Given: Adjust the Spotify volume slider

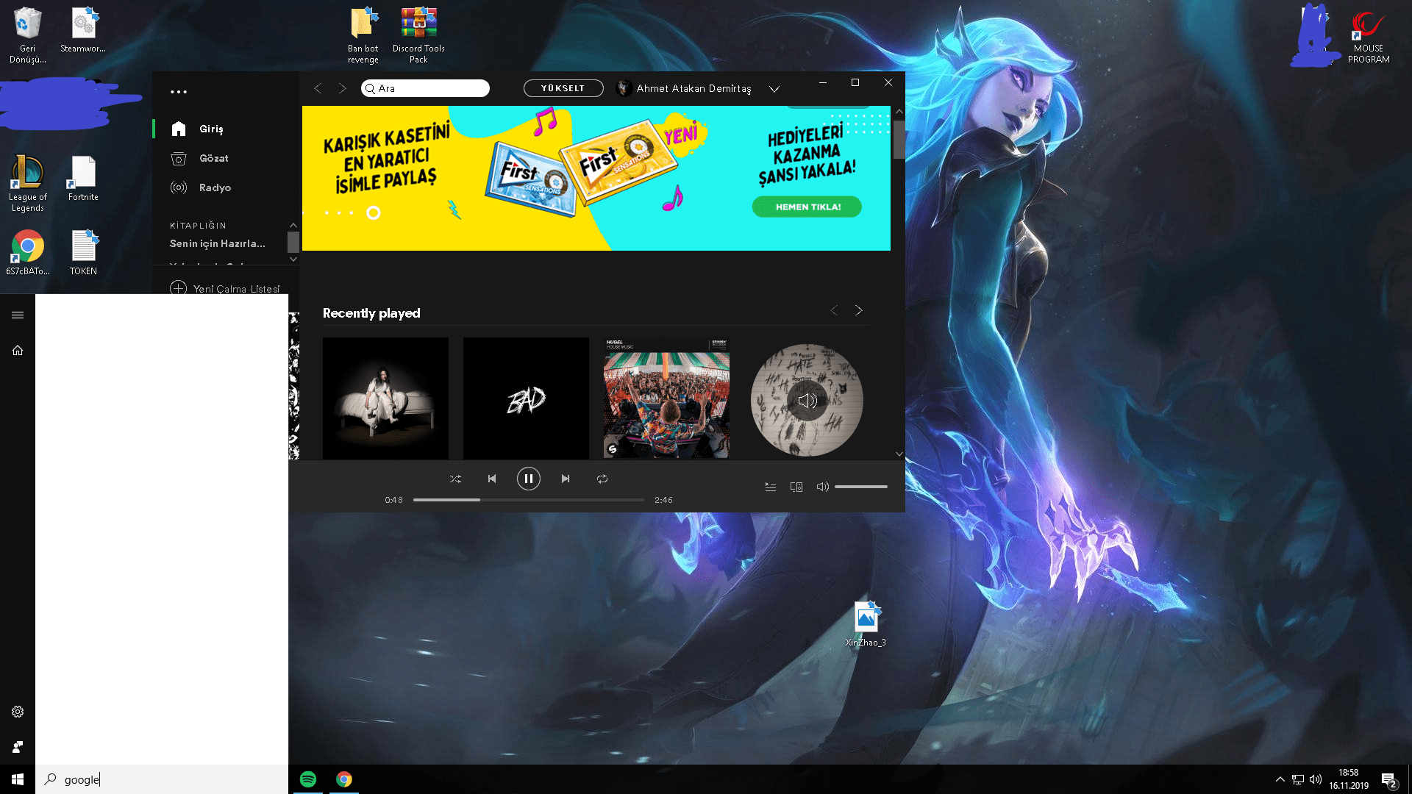Looking at the screenshot, I should click(x=861, y=487).
